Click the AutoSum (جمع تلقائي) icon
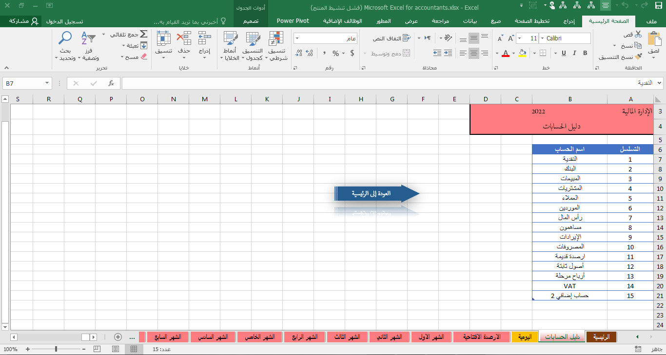The width and height of the screenshot is (666, 355). (x=143, y=34)
